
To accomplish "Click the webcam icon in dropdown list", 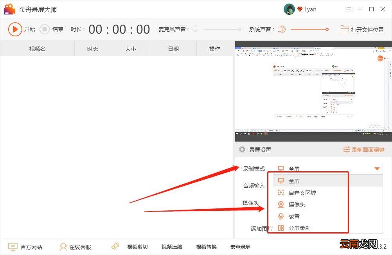I will tap(281, 204).
